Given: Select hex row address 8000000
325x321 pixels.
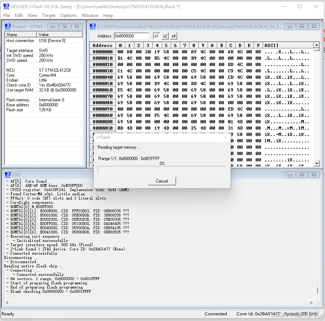Looking at the screenshot, I should tap(103, 52).
